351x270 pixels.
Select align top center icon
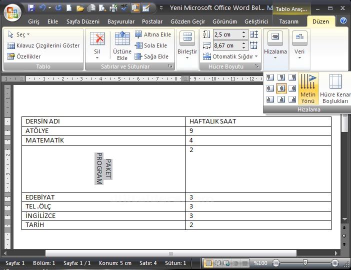coord(281,77)
